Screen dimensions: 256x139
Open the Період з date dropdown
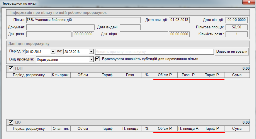53,52
